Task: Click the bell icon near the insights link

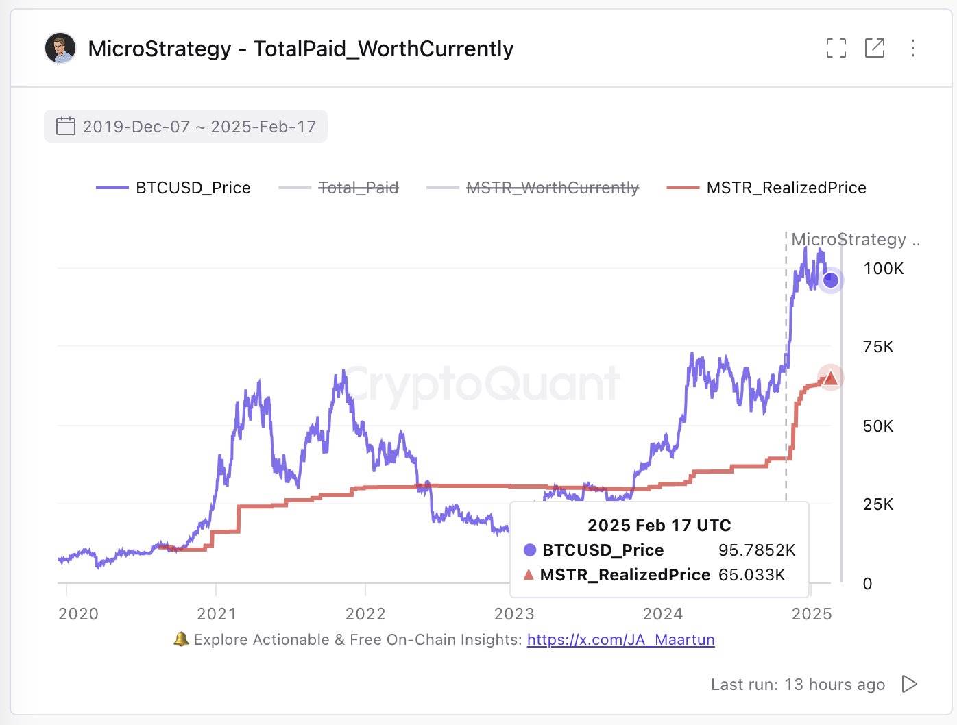Action: point(180,639)
